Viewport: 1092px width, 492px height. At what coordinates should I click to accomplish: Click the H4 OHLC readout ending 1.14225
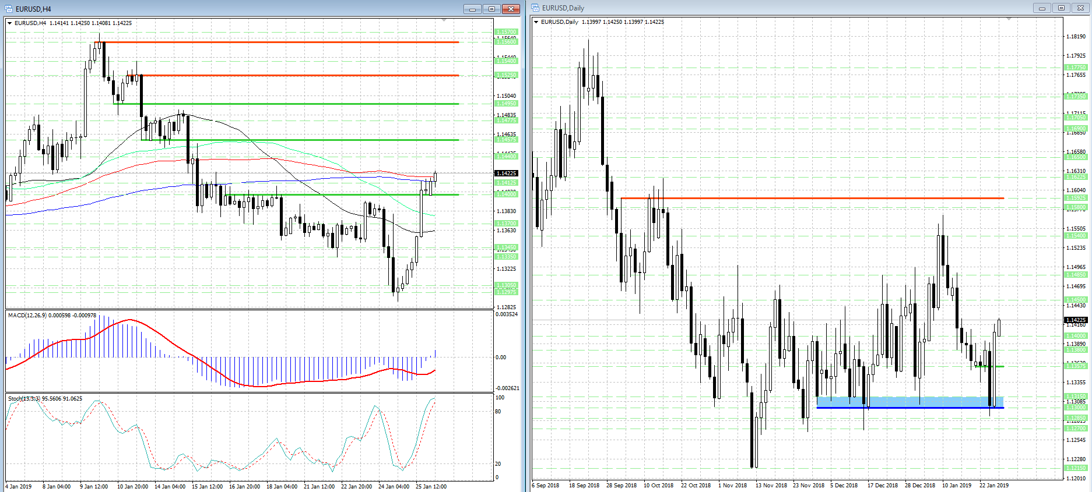91,23
